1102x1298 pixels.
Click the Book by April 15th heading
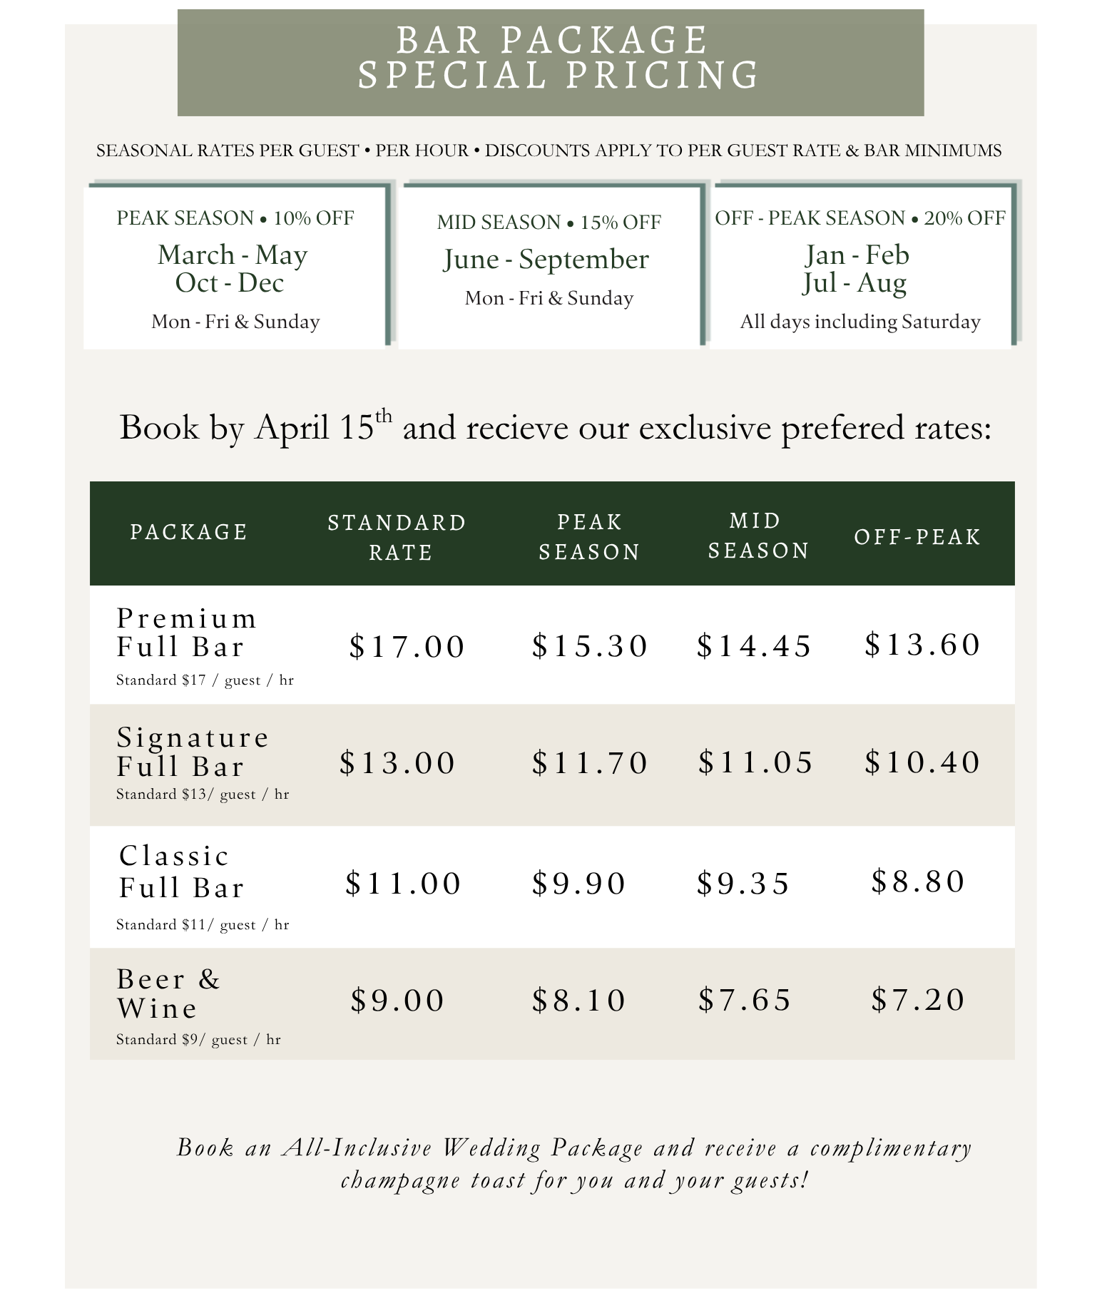[x=555, y=428]
